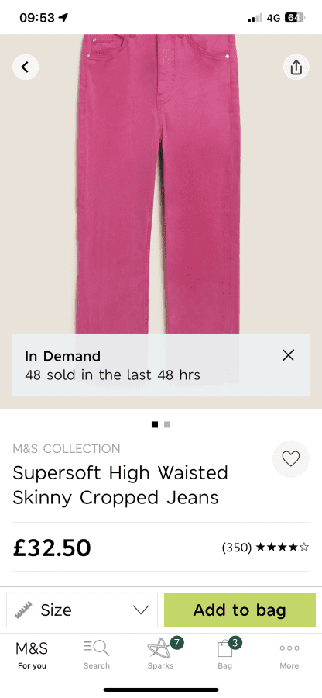
Task: Open the share icon
Action: pyautogui.click(x=296, y=67)
